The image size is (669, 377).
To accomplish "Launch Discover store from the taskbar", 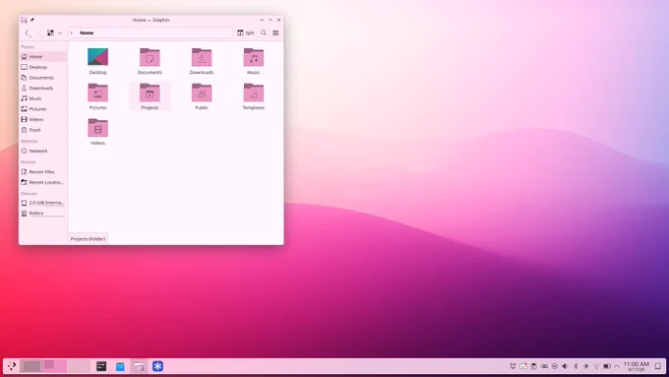I will tap(120, 366).
